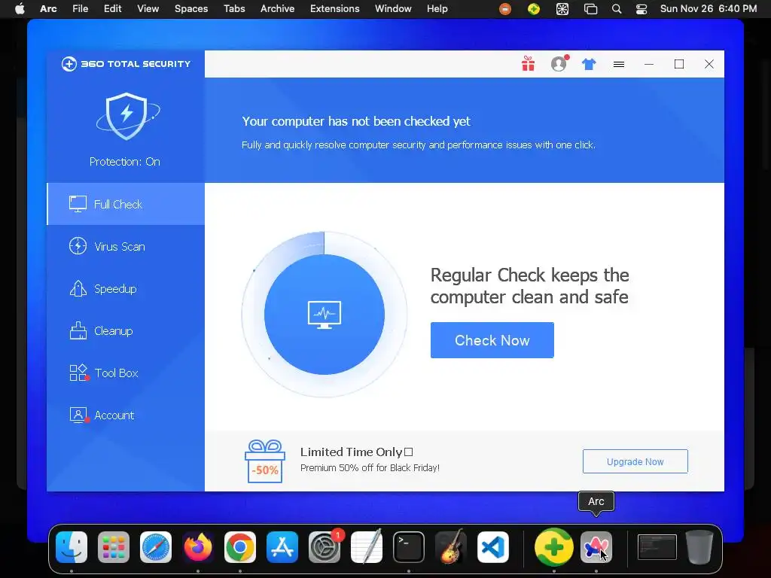
Task: Open App Store from the dock
Action: [282, 547]
